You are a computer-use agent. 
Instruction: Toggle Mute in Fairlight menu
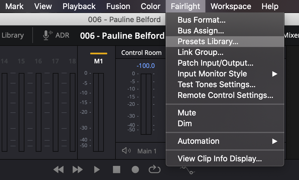pyautogui.click(x=225, y=113)
